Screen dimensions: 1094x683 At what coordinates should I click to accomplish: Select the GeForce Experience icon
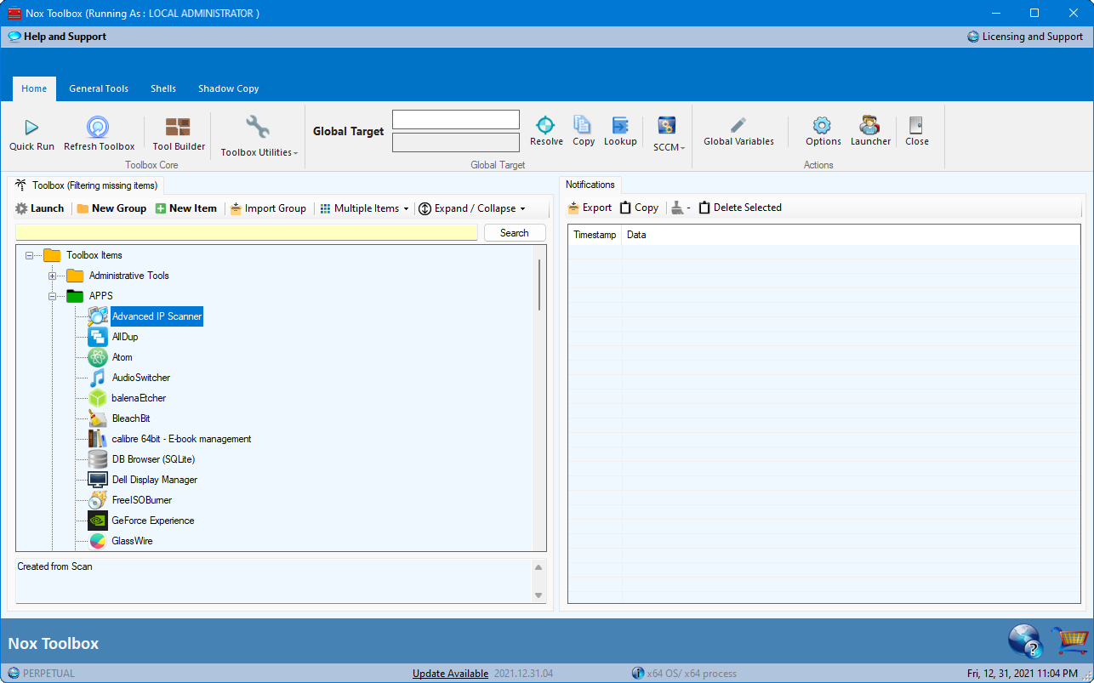(98, 521)
